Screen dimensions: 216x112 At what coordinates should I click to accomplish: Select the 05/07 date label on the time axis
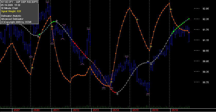point(16,110)
